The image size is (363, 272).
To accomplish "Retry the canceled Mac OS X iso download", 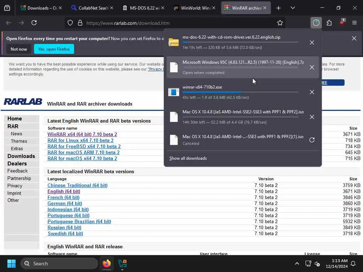I will pyautogui.click(x=312, y=140).
